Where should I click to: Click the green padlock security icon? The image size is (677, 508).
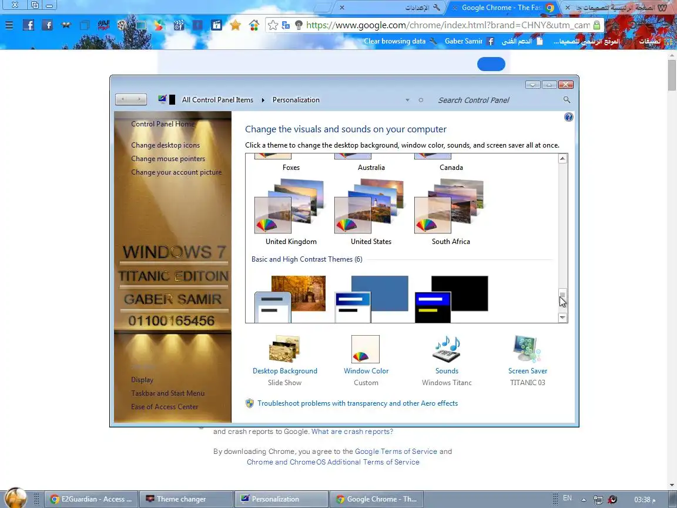click(x=596, y=25)
